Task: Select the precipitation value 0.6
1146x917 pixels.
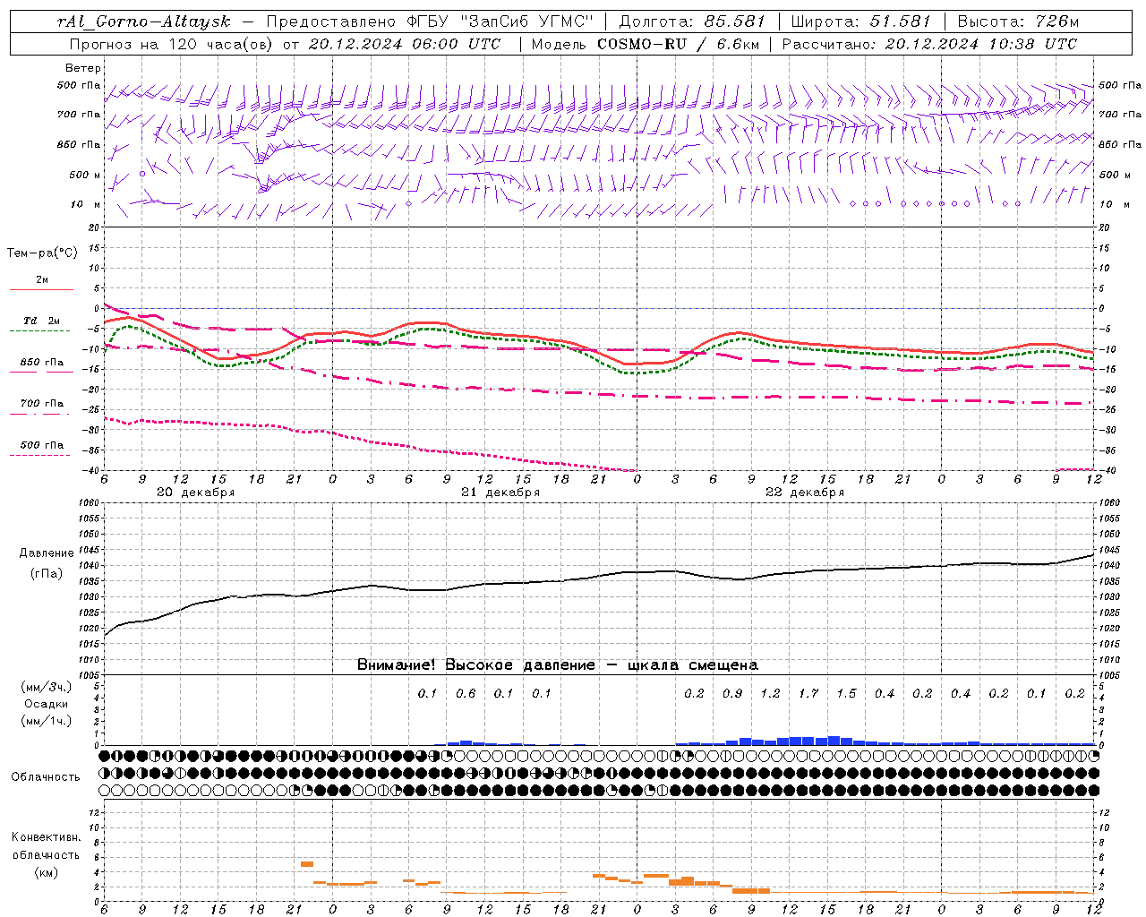Action: [x=466, y=693]
